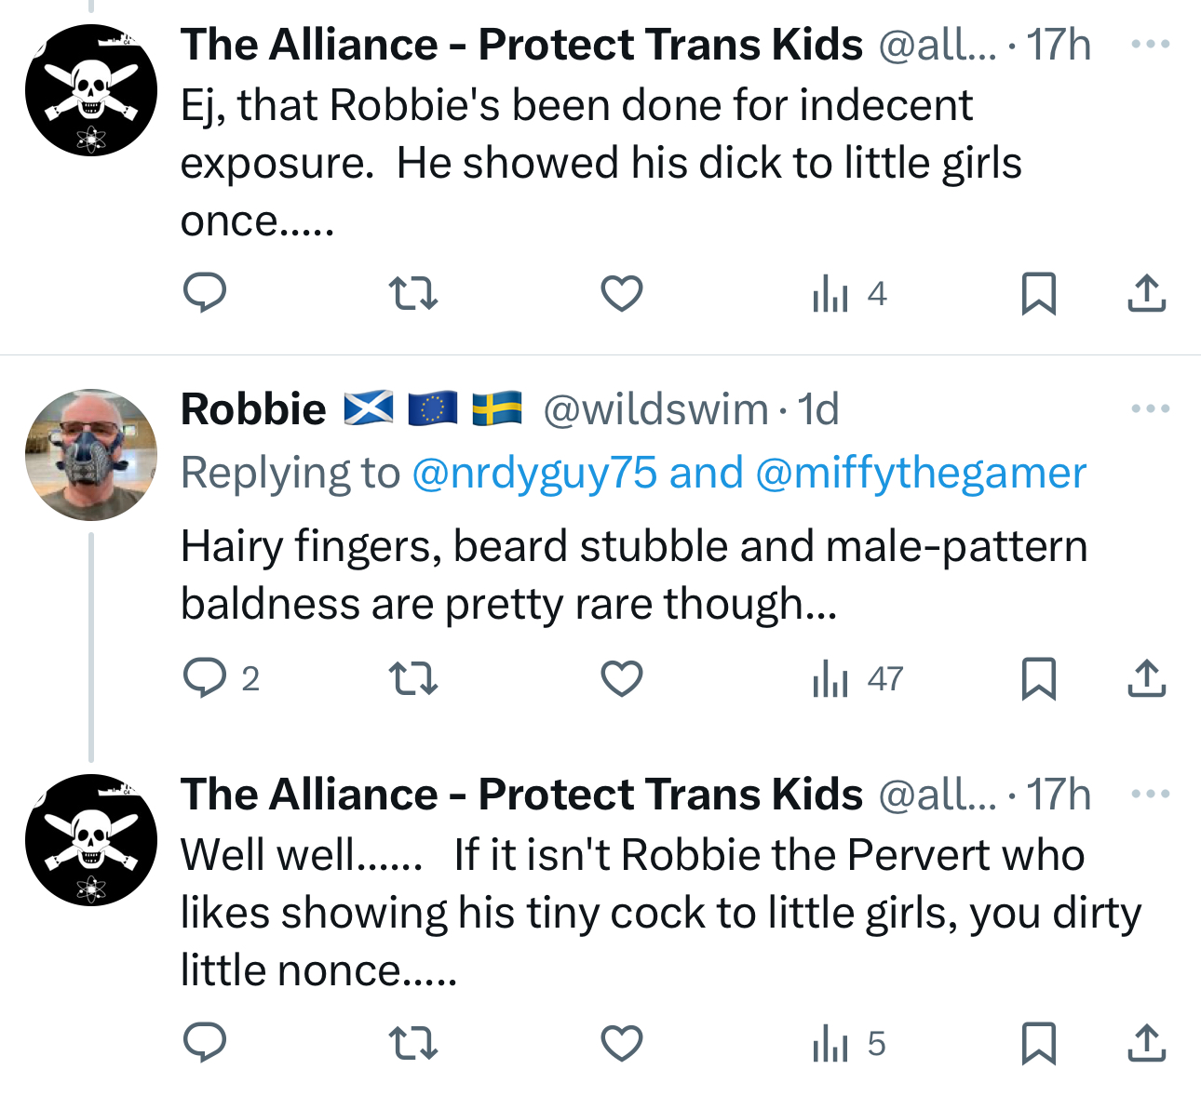Like the top Alliance tweet
1201x1096 pixels.
coord(621,294)
